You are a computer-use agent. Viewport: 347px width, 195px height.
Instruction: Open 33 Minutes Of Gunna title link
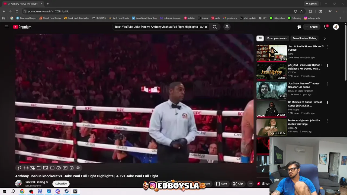point(305,104)
